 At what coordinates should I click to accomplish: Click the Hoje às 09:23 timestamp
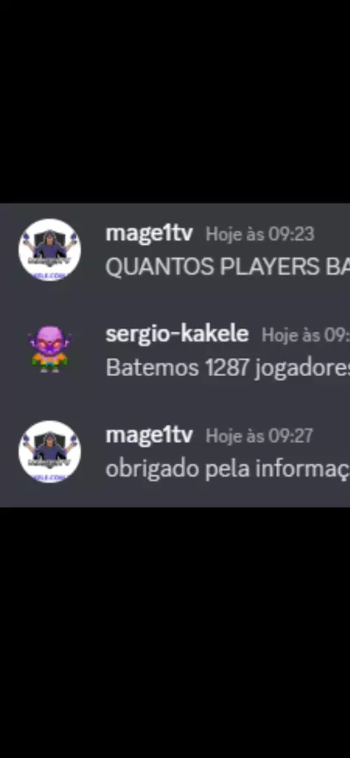(x=260, y=235)
